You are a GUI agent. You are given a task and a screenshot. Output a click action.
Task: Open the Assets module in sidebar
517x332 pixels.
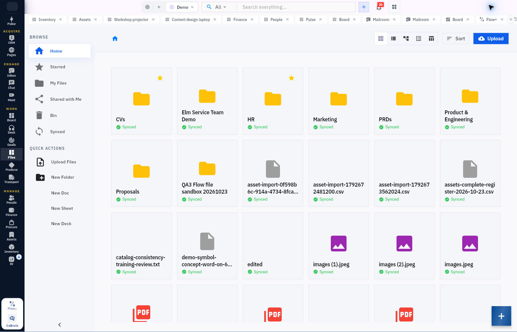pyautogui.click(x=11, y=237)
